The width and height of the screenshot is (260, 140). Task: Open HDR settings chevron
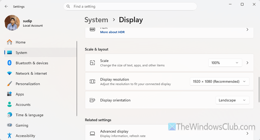(x=247, y=30)
